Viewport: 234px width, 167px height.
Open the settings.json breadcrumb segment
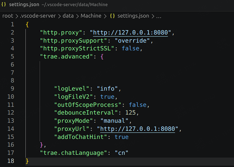coord(133,16)
